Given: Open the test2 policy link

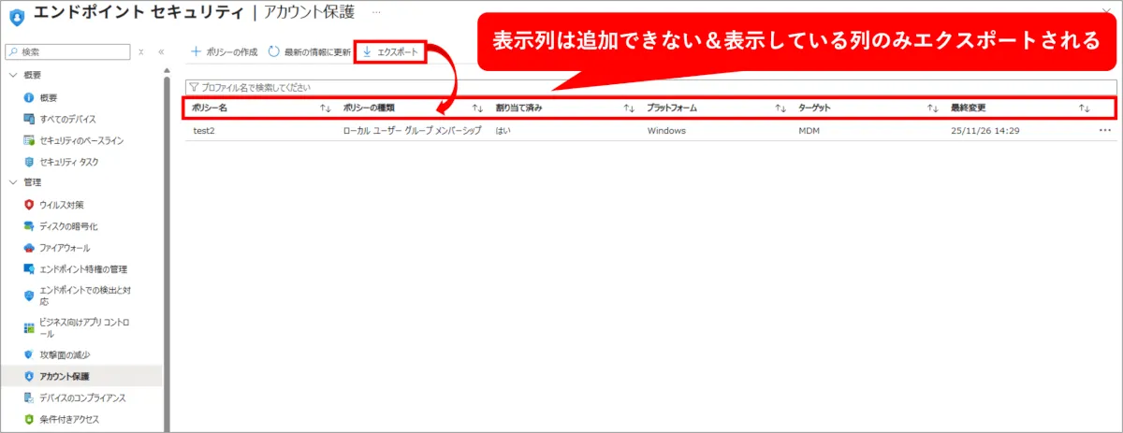Looking at the screenshot, I should [204, 131].
